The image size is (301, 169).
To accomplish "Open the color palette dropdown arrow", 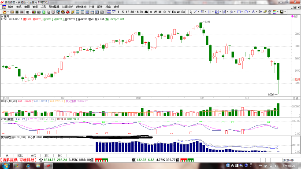I will [x=278, y=12].
